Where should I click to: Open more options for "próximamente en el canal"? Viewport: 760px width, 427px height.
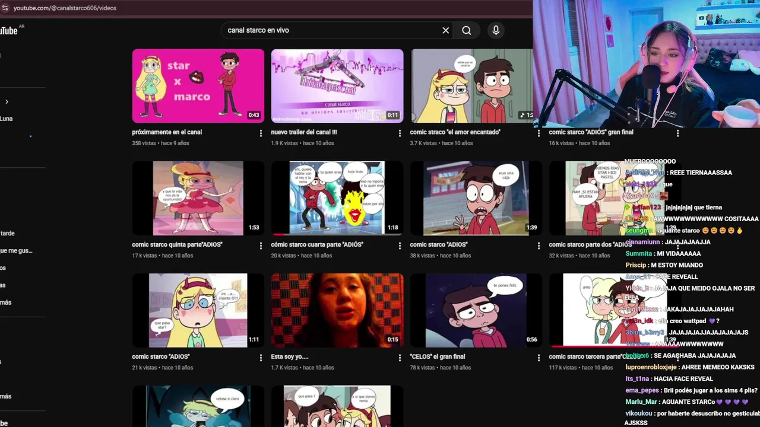(x=261, y=133)
